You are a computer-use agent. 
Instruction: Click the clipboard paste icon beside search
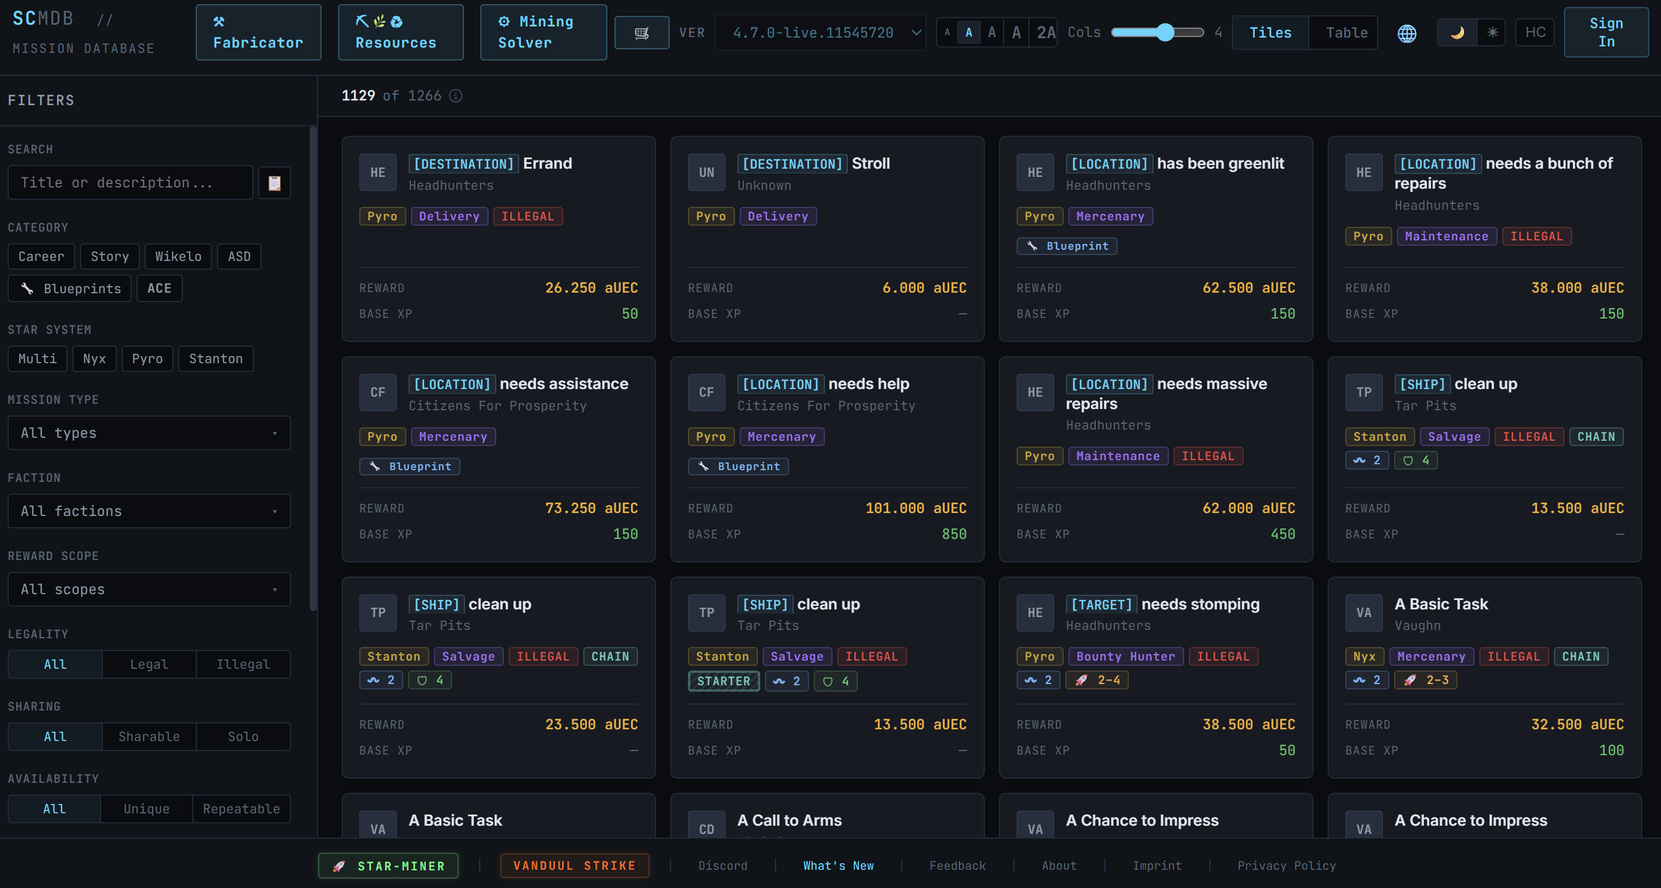[x=274, y=183]
